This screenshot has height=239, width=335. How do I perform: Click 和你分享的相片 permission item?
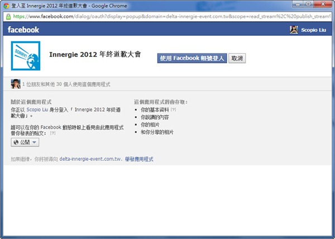[x=157, y=132]
